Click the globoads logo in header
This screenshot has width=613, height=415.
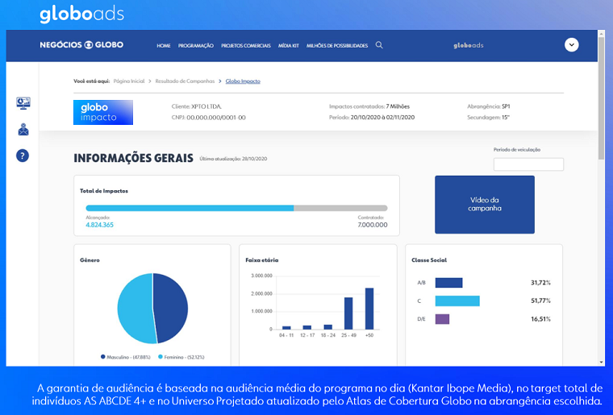point(467,45)
